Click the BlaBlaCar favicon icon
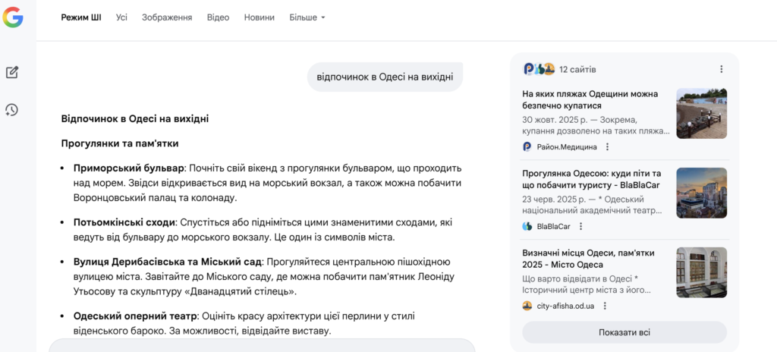The height and width of the screenshot is (352, 777). point(527,227)
